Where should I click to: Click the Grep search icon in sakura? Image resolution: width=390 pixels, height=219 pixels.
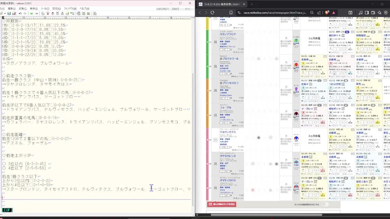click(67, 13)
